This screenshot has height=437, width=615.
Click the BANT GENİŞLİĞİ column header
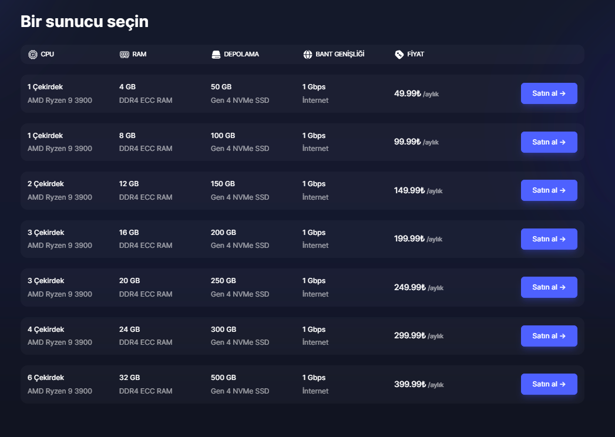pos(340,54)
